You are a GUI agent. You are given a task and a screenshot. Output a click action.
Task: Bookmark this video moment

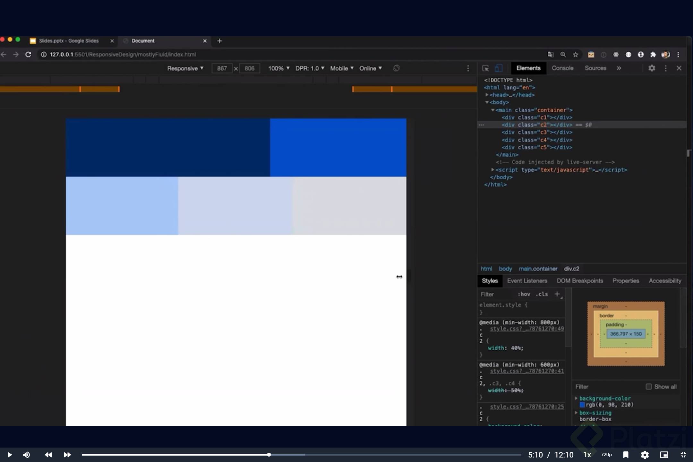(626, 455)
